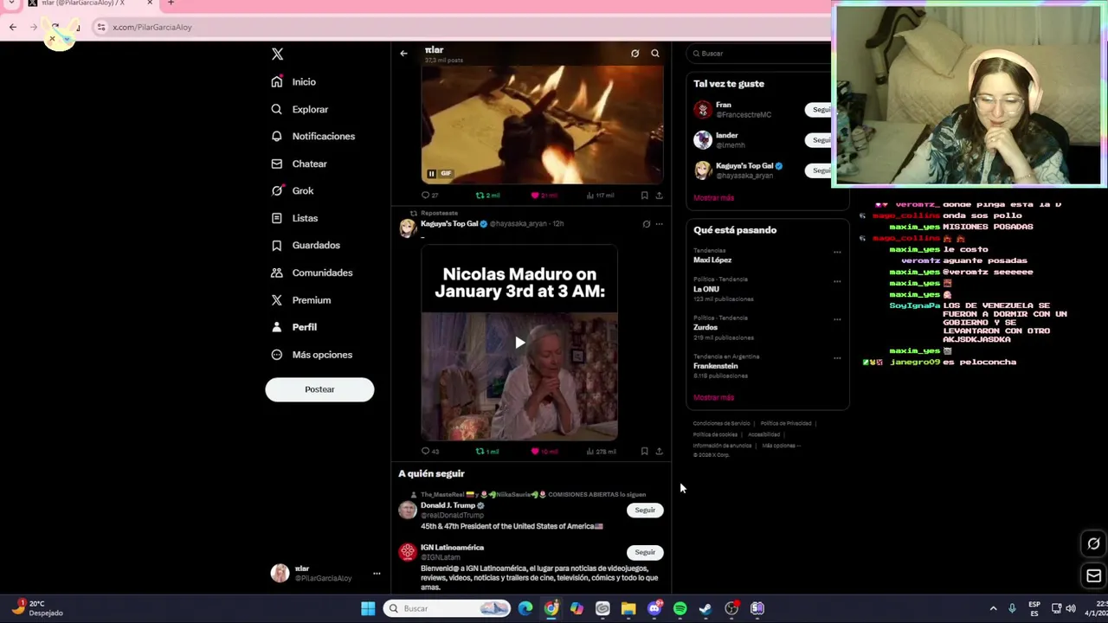
Task: Unlike the fire GIF post
Action: pos(544,196)
